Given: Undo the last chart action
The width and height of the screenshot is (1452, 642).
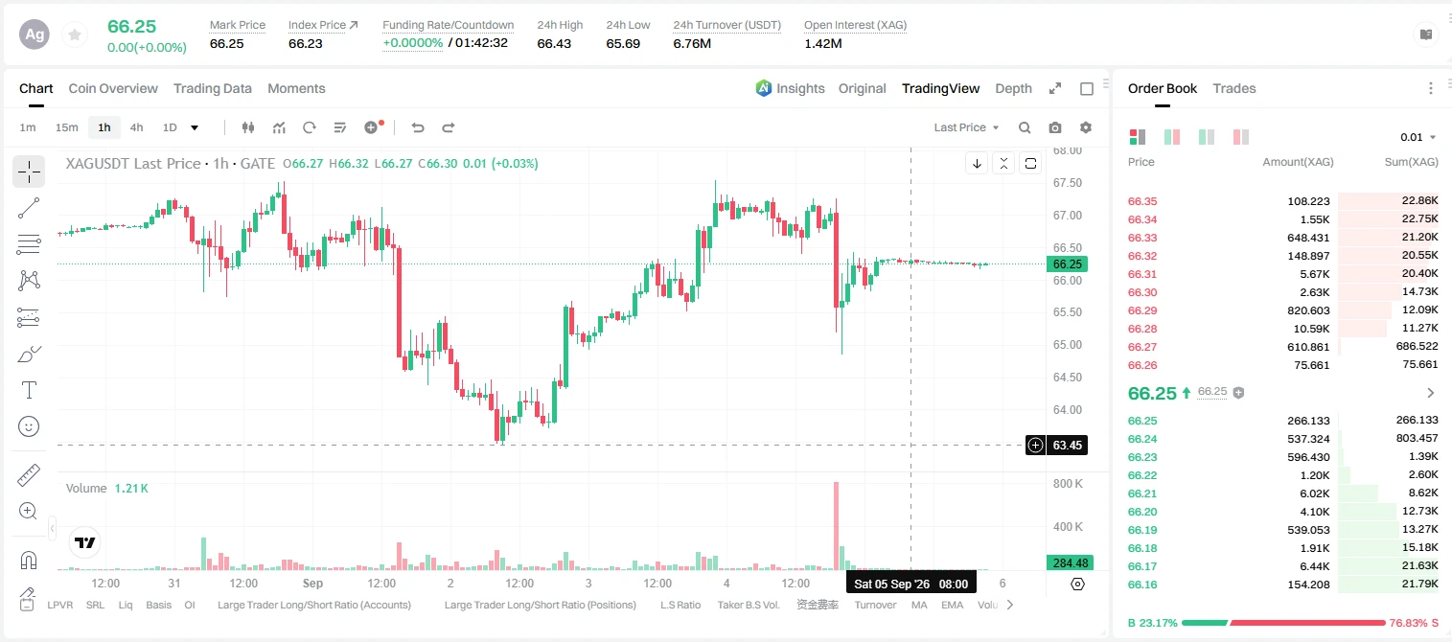Looking at the screenshot, I should tap(418, 127).
